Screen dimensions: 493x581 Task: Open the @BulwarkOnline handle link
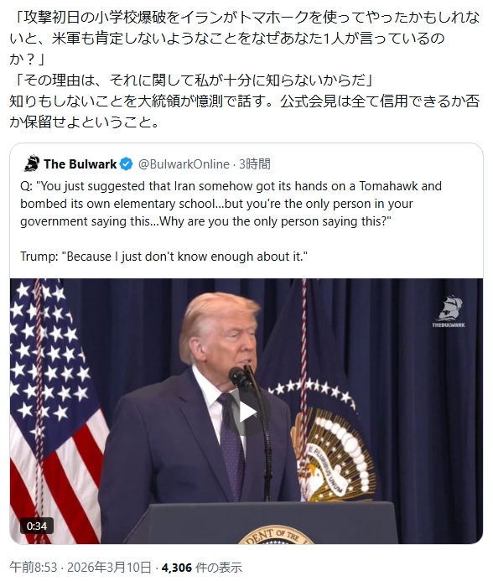184,164
